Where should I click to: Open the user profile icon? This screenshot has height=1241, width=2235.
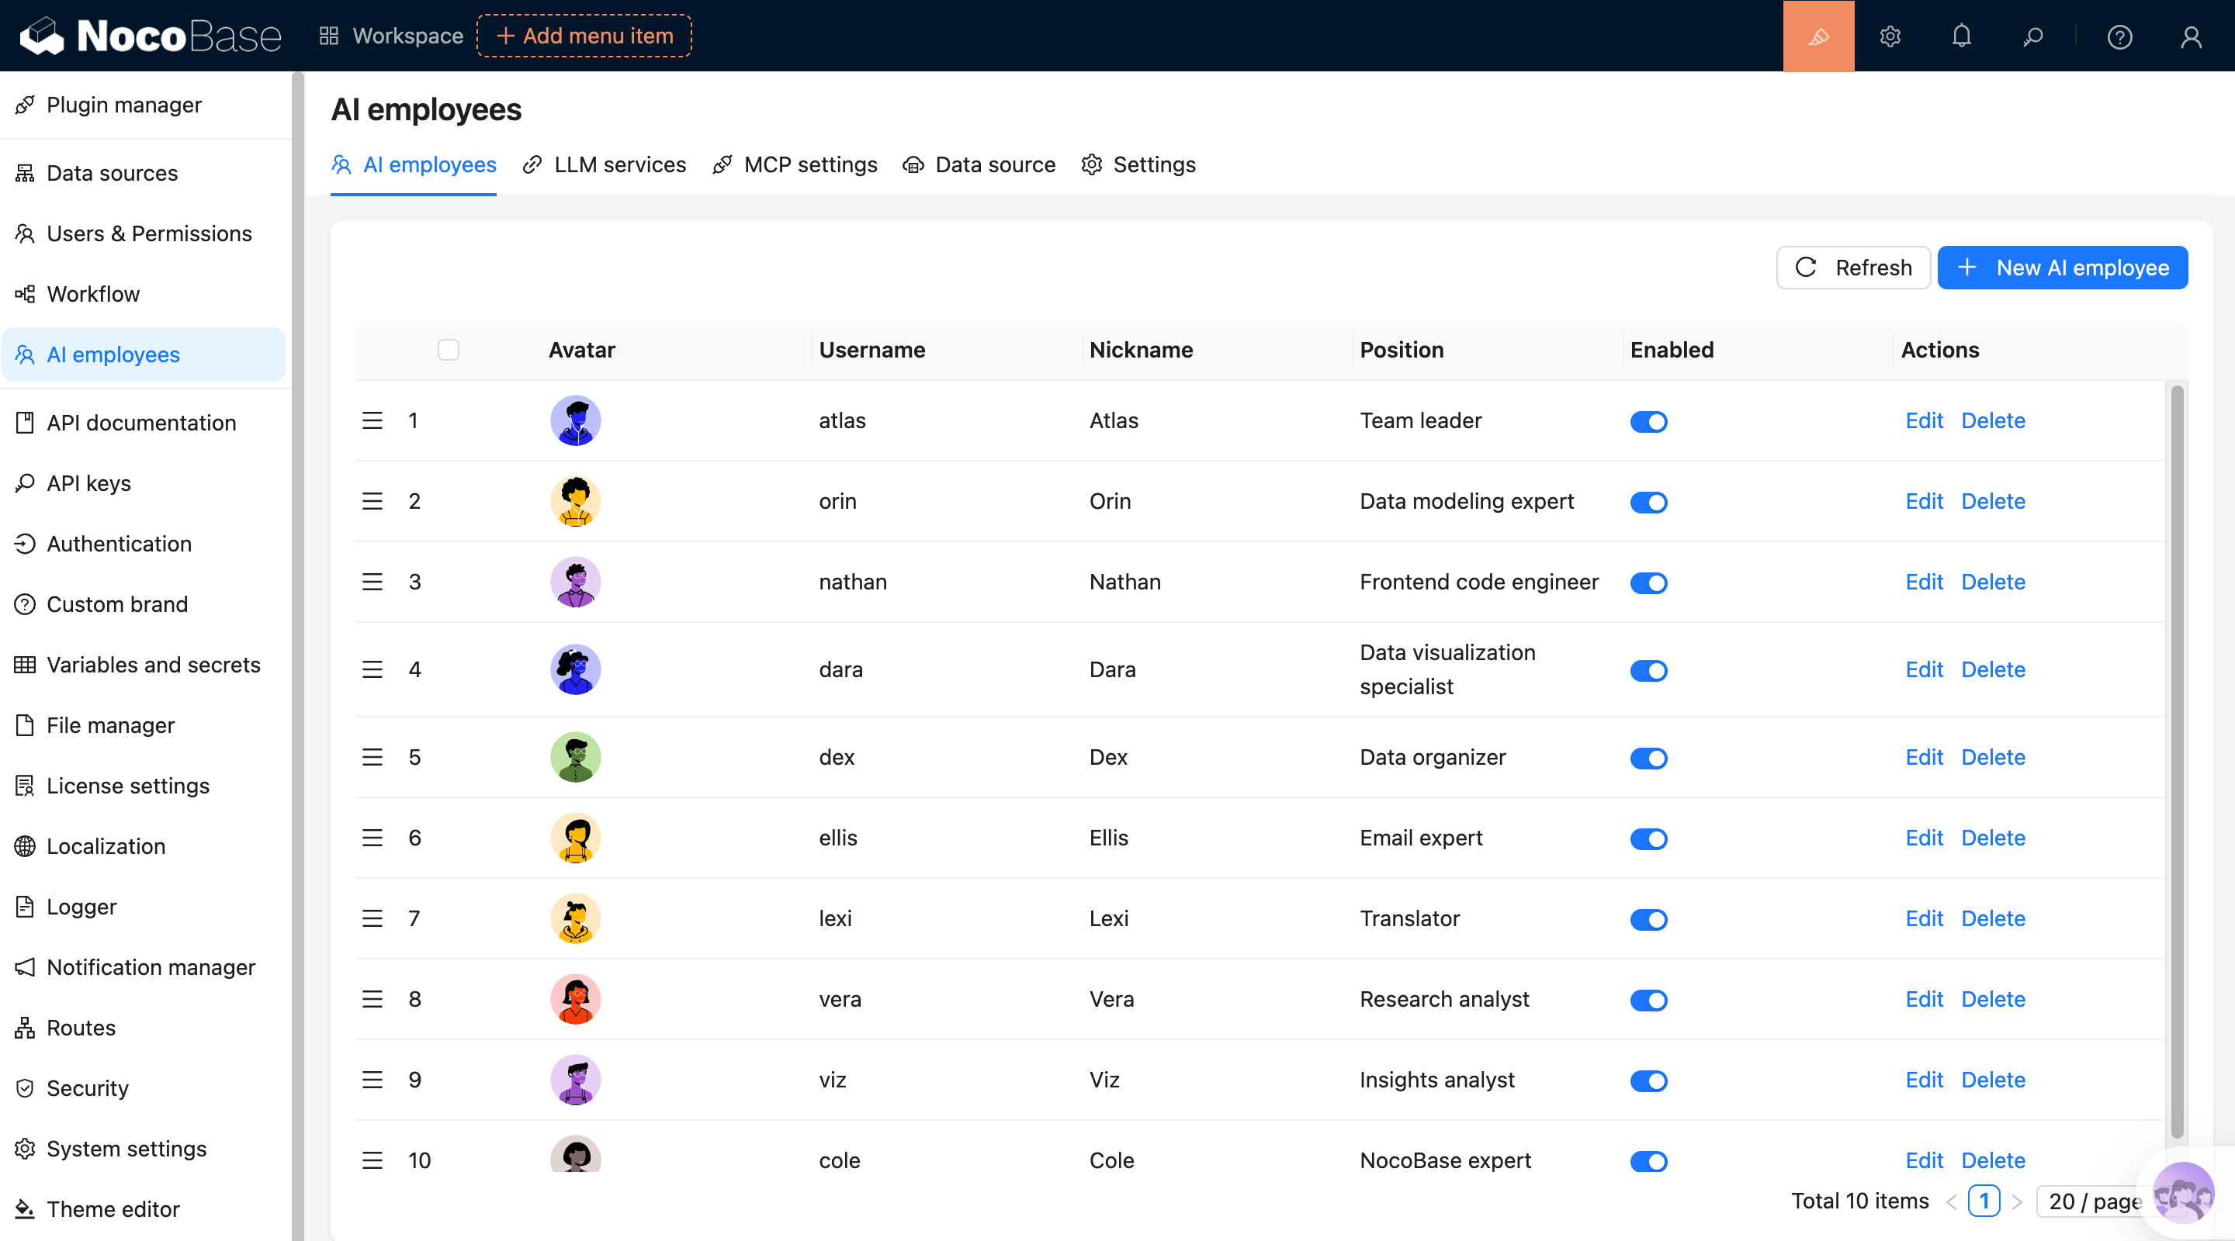[2191, 36]
